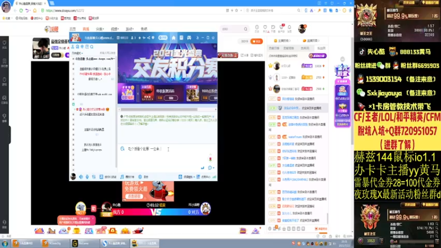441x248 pixels.
Task: Open the 星光殿堂 floating event banner
Action: point(342,96)
